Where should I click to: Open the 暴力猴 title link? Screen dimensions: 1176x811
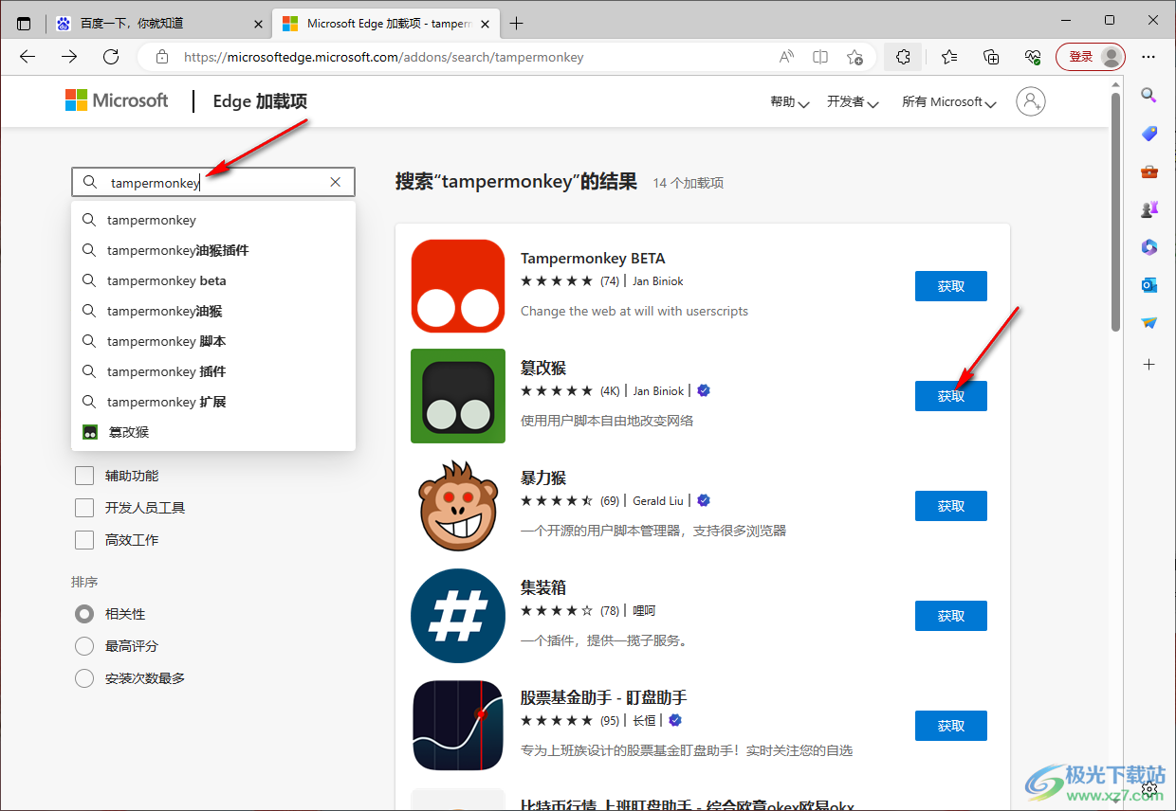click(543, 478)
